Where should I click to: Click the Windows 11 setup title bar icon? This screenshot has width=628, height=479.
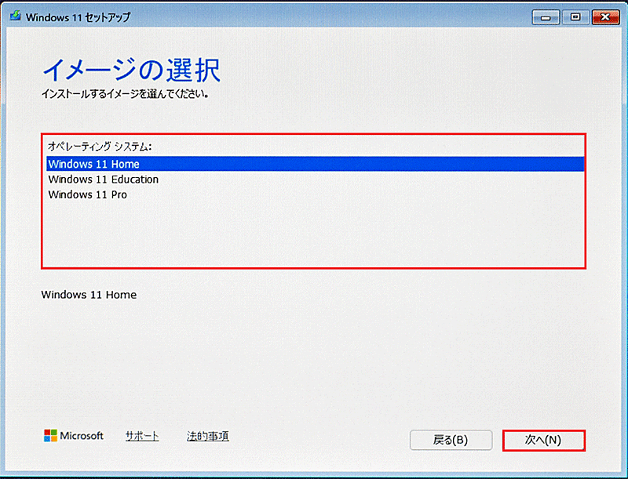click(x=16, y=16)
